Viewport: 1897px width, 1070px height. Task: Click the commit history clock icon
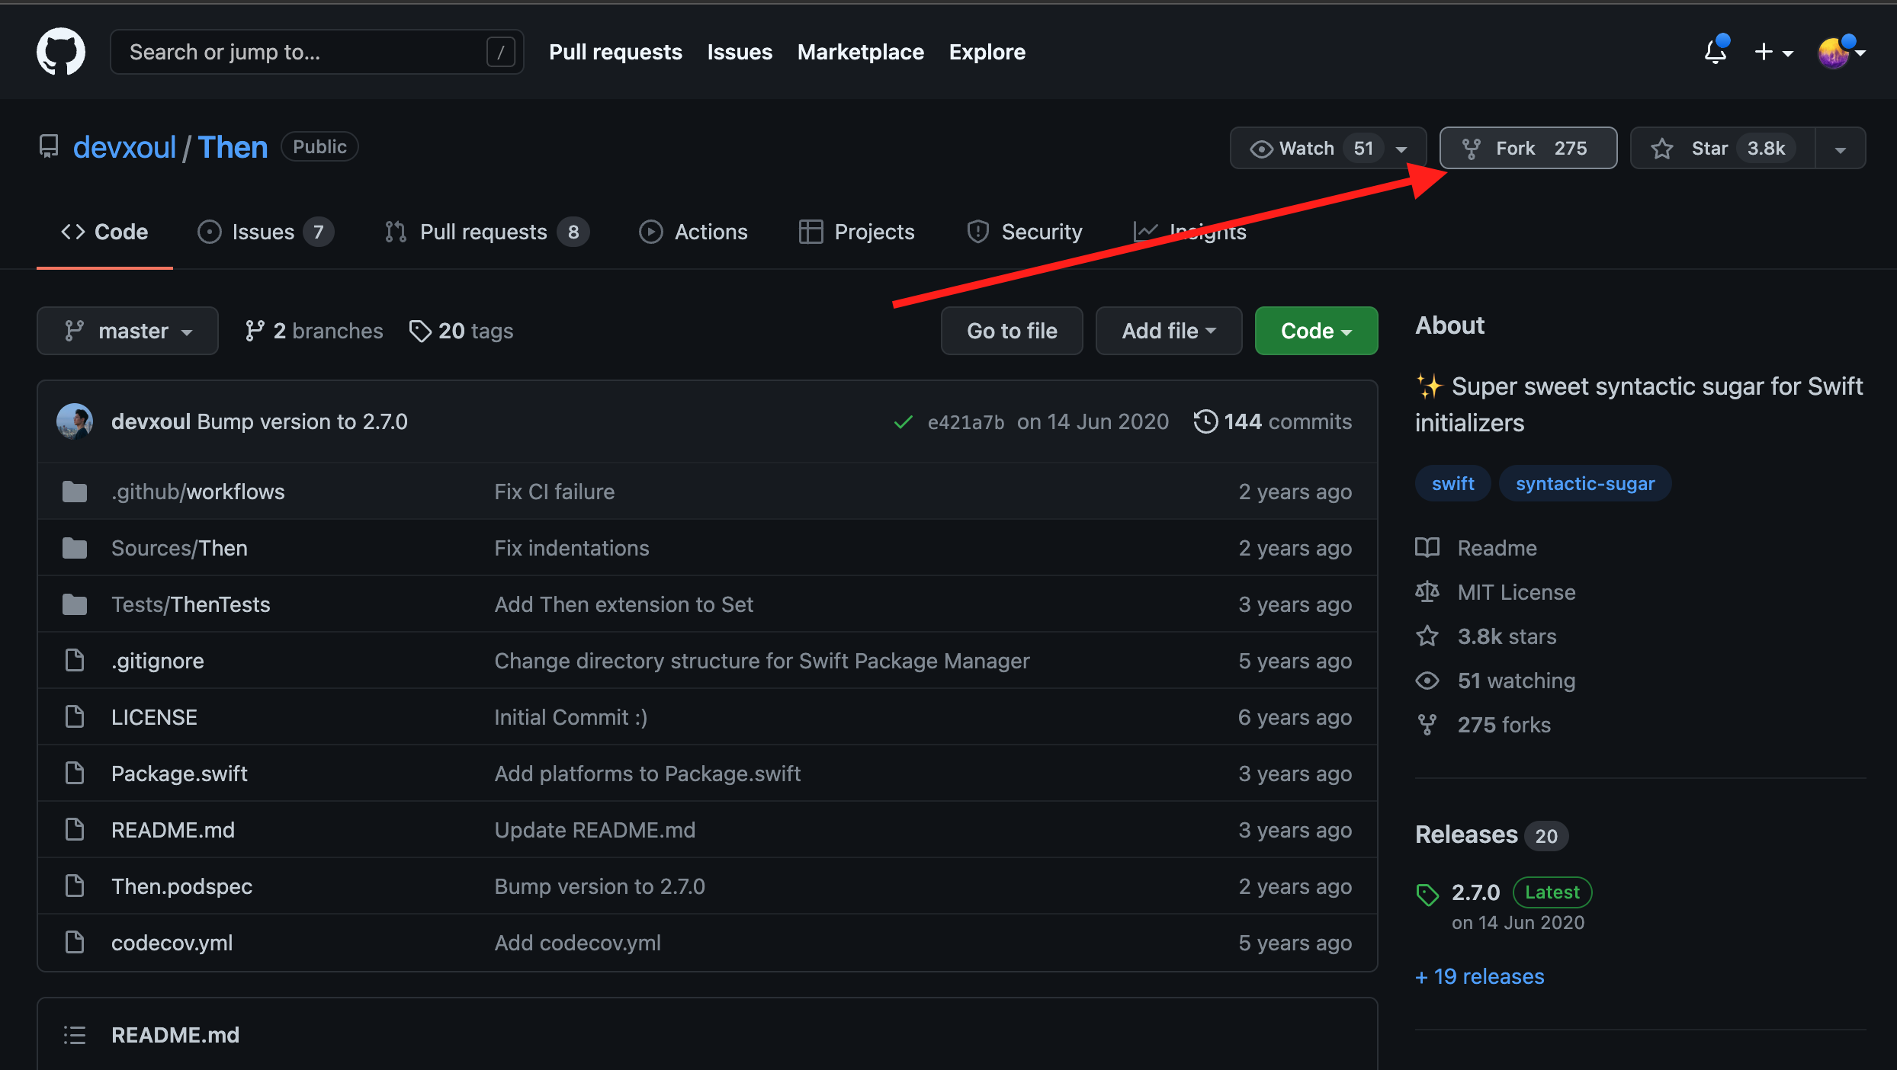pyautogui.click(x=1205, y=421)
